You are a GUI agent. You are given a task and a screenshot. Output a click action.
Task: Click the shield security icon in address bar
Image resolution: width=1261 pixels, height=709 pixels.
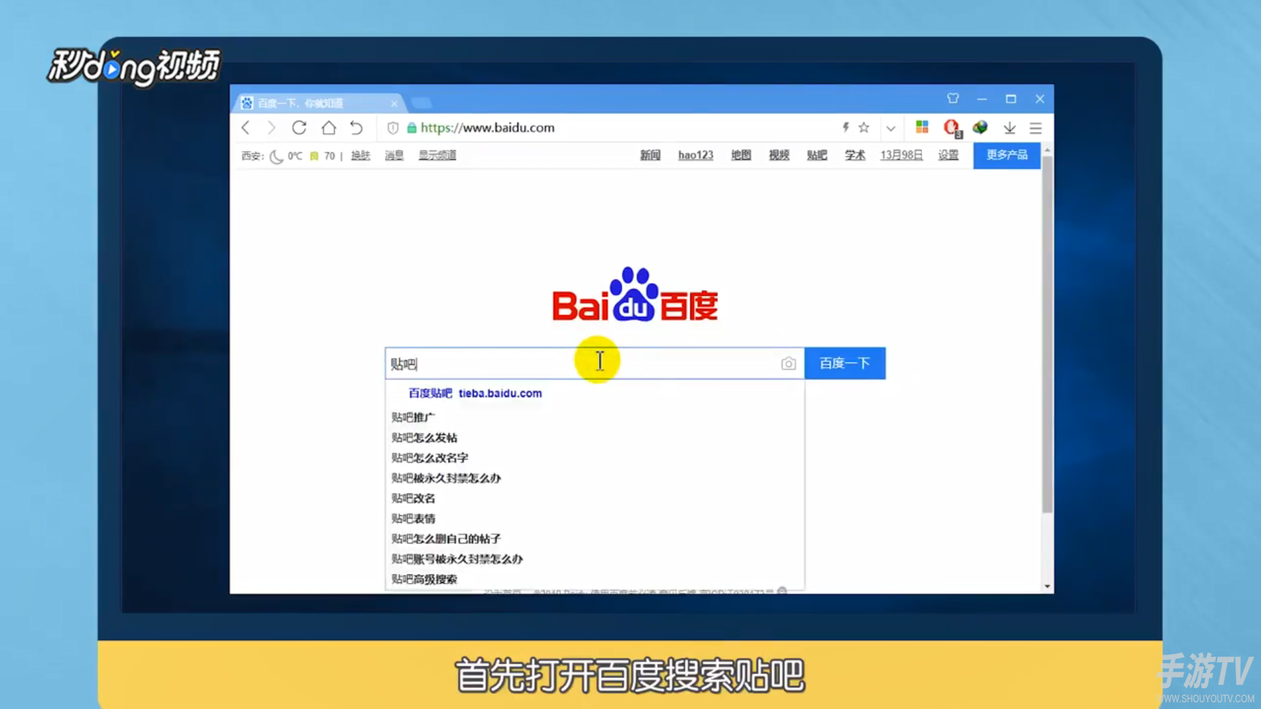coord(393,128)
